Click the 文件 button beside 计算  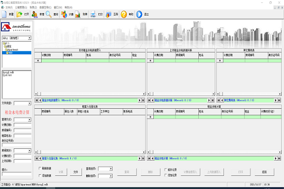coord(76,172)
